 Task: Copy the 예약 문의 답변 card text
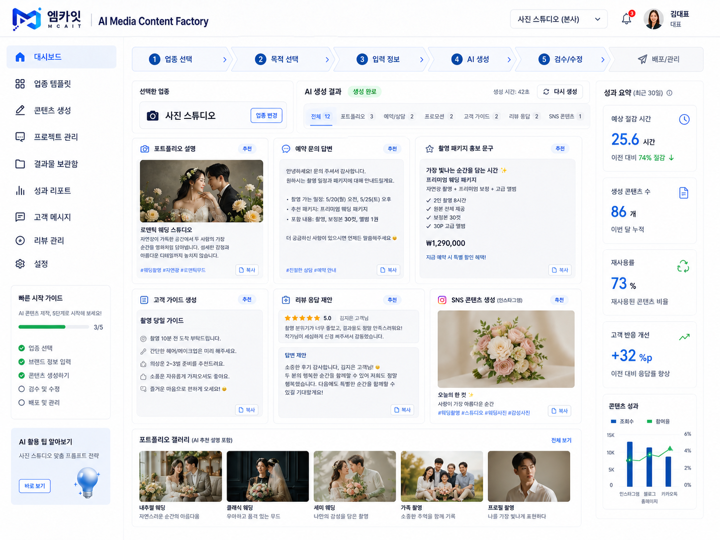(388, 270)
